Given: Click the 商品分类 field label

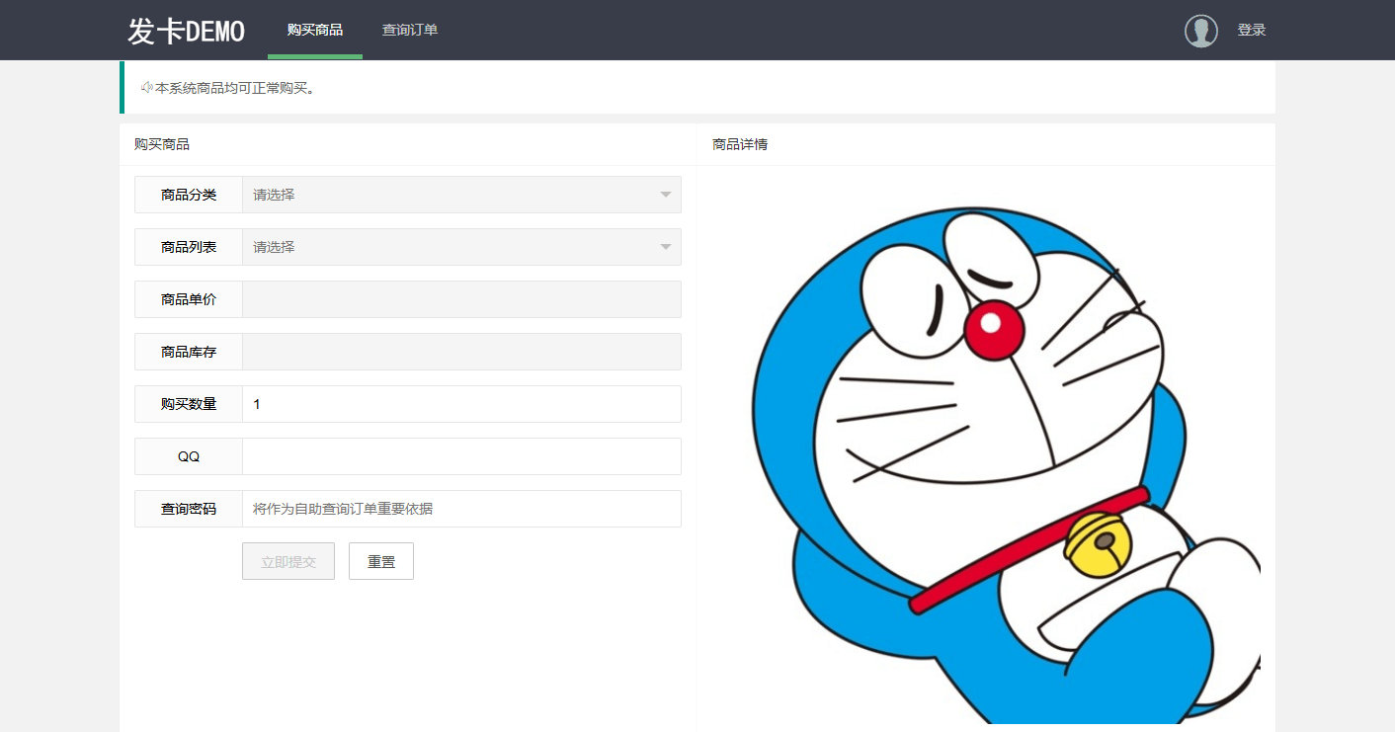Looking at the screenshot, I should click(189, 195).
